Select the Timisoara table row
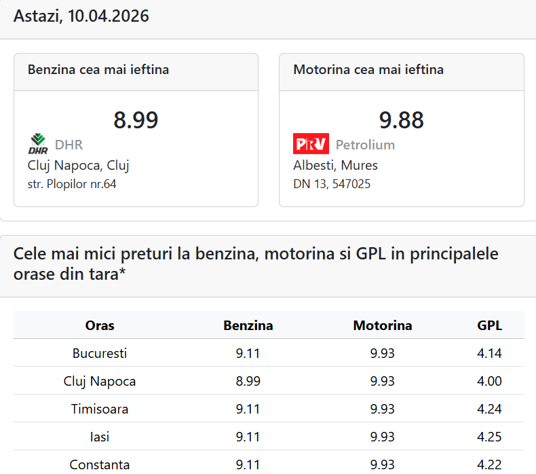This screenshot has width=536, height=474. [100, 409]
